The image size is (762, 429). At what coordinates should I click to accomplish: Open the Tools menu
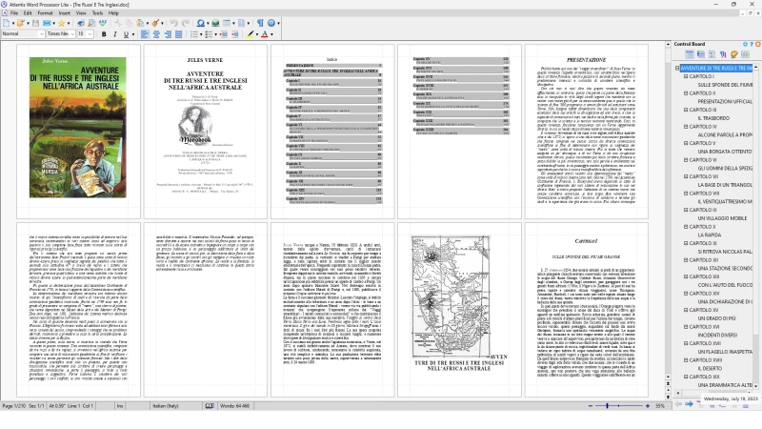pos(98,13)
